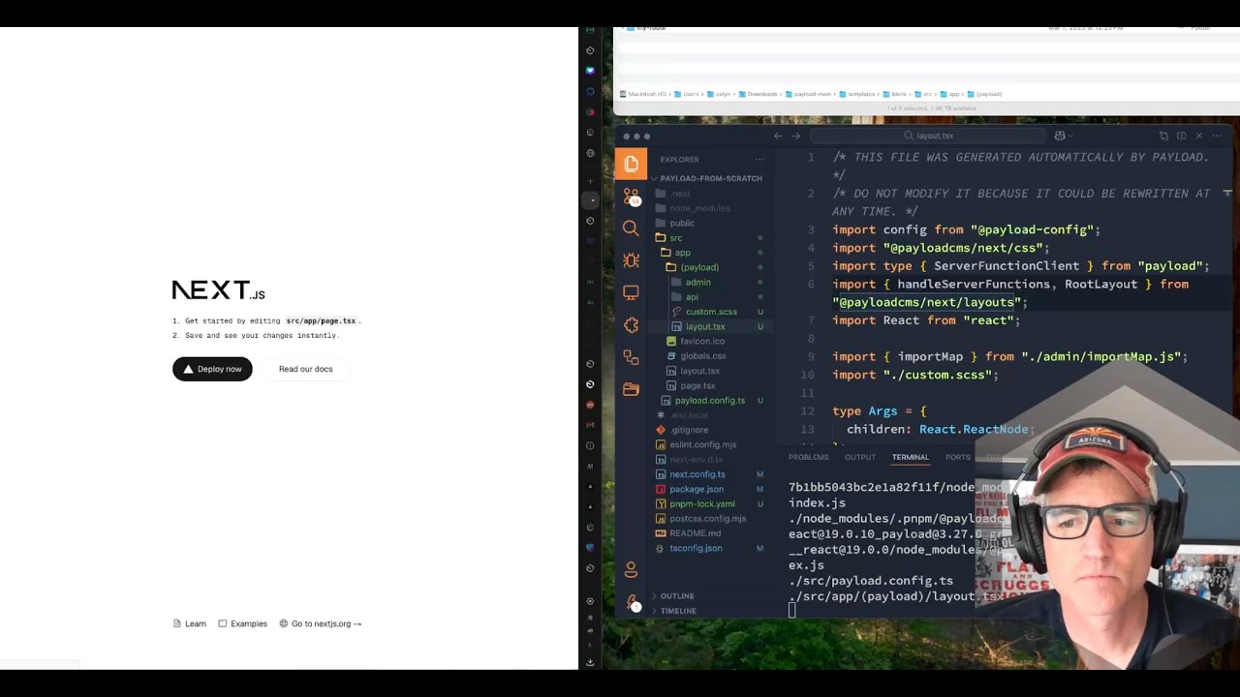Open README.md in Explorer
Viewport: 1240px width, 697px height.
pyautogui.click(x=695, y=533)
